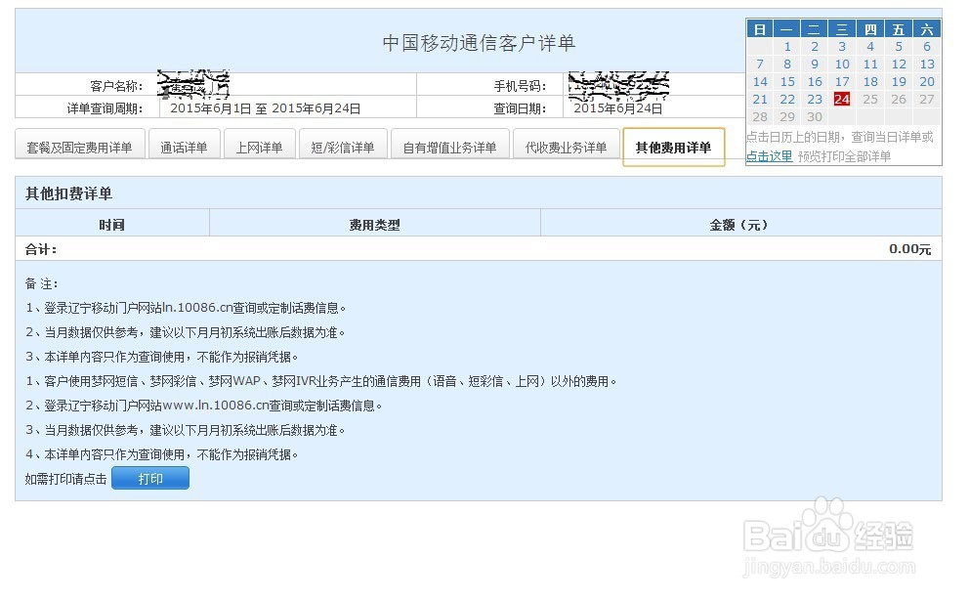
Task: Select calendar date 5
Action: (x=899, y=46)
